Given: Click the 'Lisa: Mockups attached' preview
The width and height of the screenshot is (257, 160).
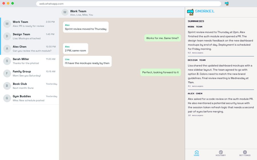Looking at the screenshot, I should coord(27,38).
